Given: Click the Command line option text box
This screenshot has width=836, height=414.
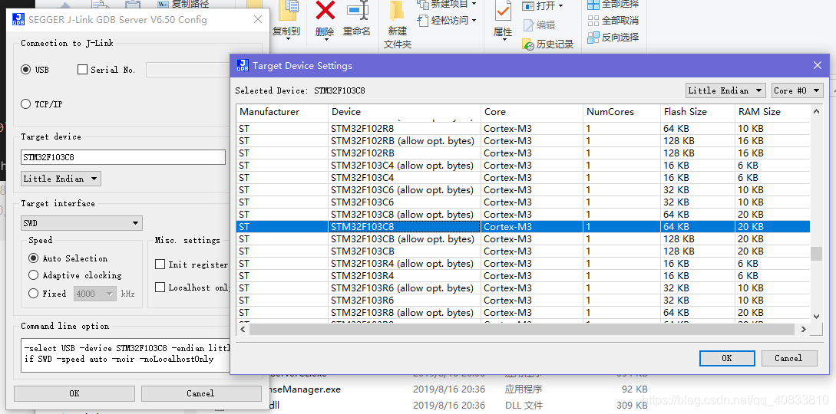Looking at the screenshot, I should [x=126, y=355].
